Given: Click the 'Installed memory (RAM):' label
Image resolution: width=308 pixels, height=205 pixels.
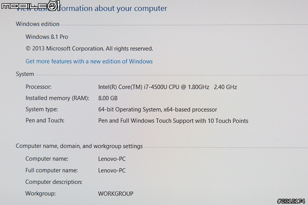Looking at the screenshot, I should [x=57, y=98].
